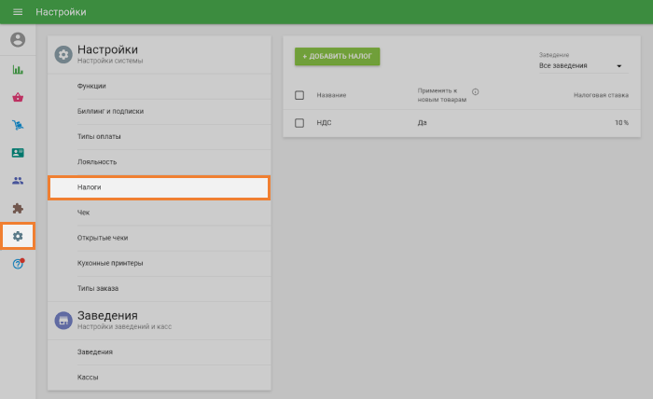The width and height of the screenshot is (653, 399).
Task: Check the НДС tax row checkbox
Action: tap(299, 123)
